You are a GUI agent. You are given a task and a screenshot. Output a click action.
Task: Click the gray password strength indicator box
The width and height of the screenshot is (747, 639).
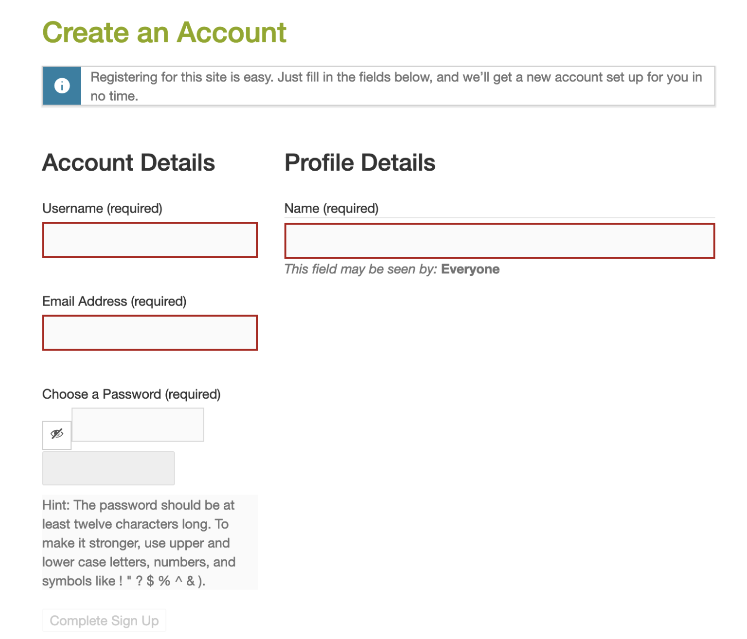(108, 468)
